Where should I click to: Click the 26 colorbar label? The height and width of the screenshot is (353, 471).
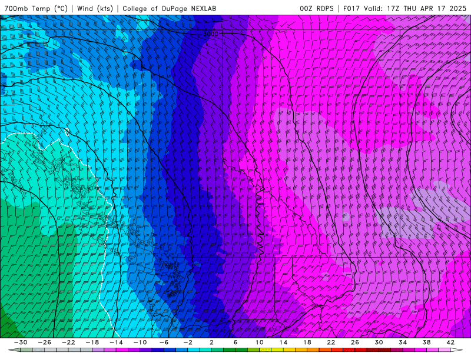pyautogui.click(x=355, y=342)
